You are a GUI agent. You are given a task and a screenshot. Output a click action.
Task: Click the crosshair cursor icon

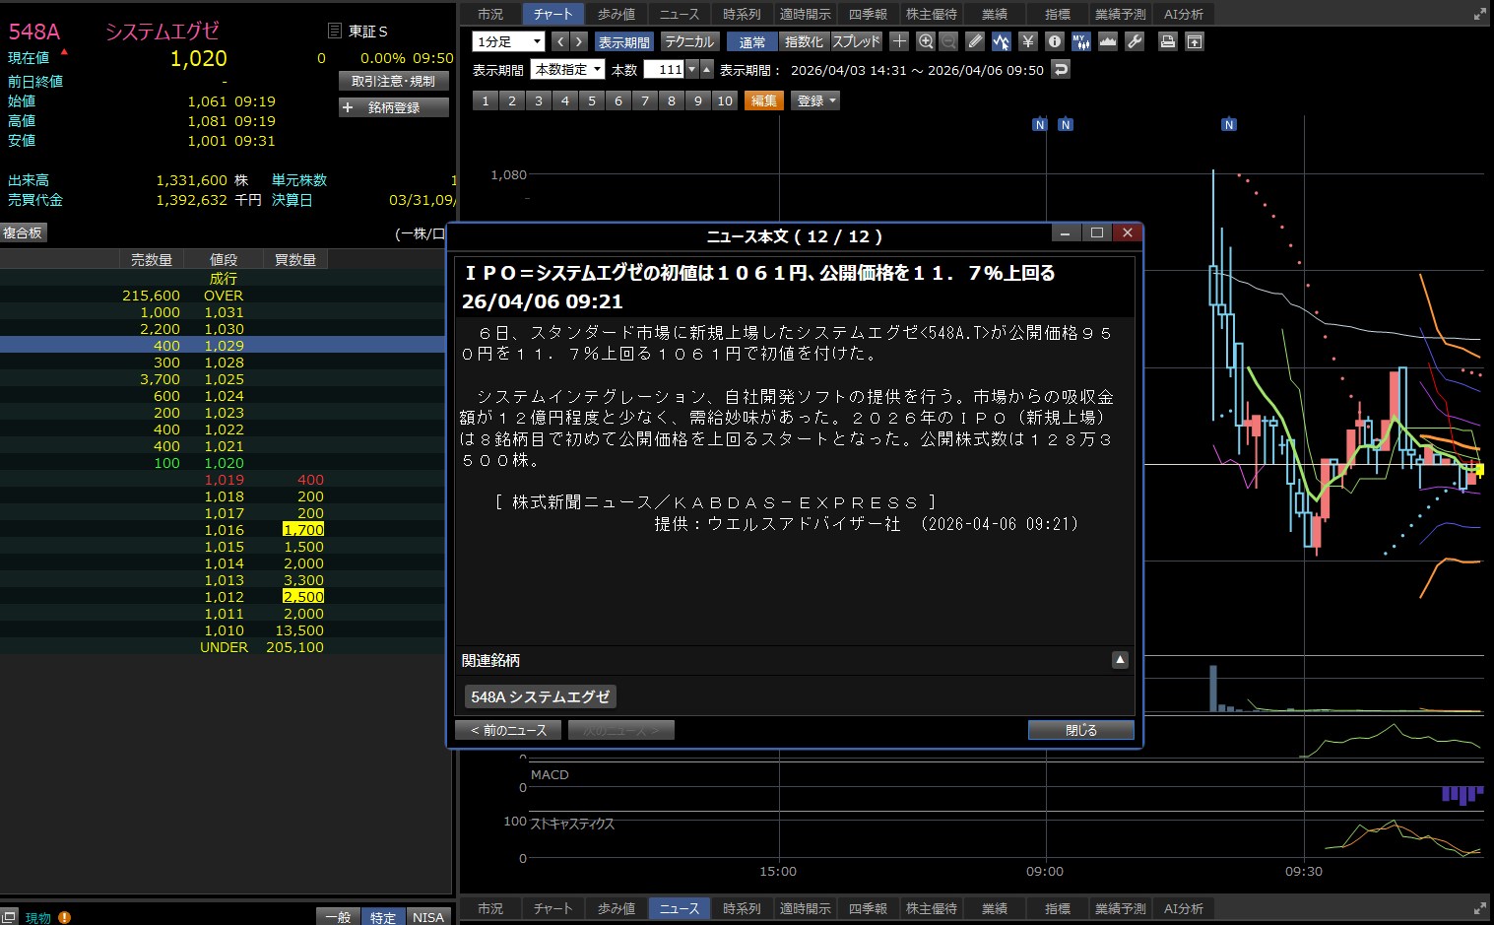tap(899, 41)
